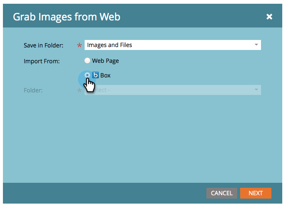Select the Box radio button

(x=87, y=75)
